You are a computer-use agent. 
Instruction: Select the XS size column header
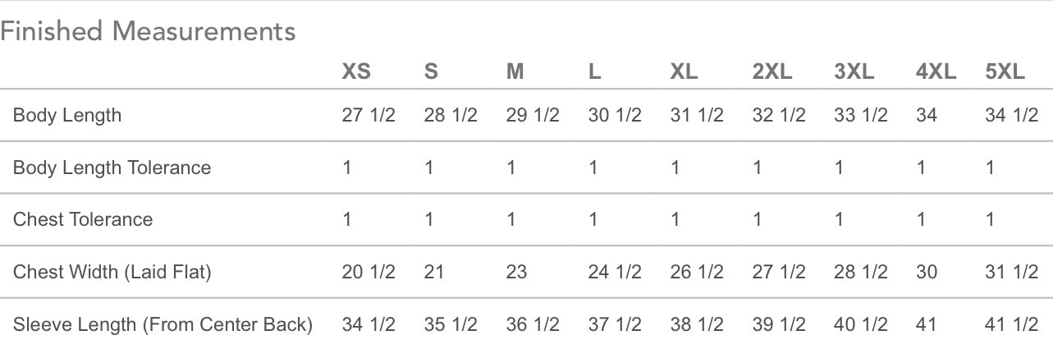click(356, 72)
